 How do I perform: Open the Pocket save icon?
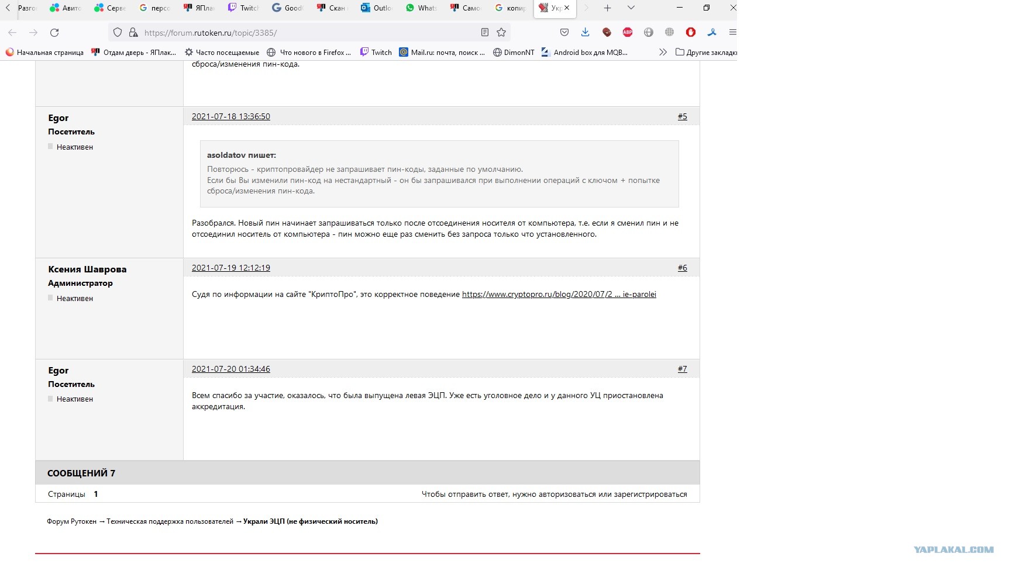[564, 33]
